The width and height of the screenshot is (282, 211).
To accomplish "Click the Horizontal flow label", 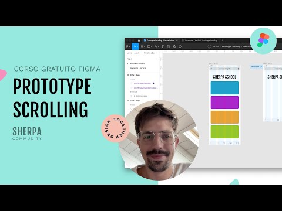I will (x=255, y=67).
